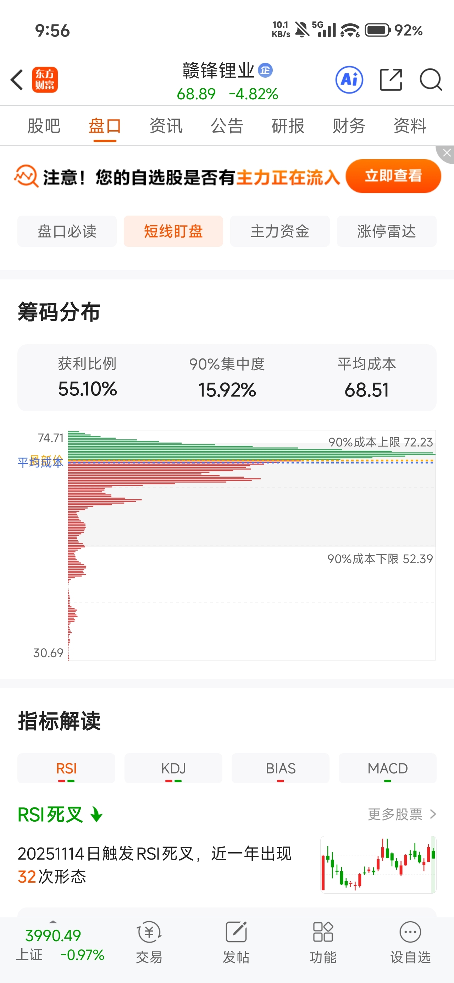Select the 主力资金 filter chip

point(280,231)
